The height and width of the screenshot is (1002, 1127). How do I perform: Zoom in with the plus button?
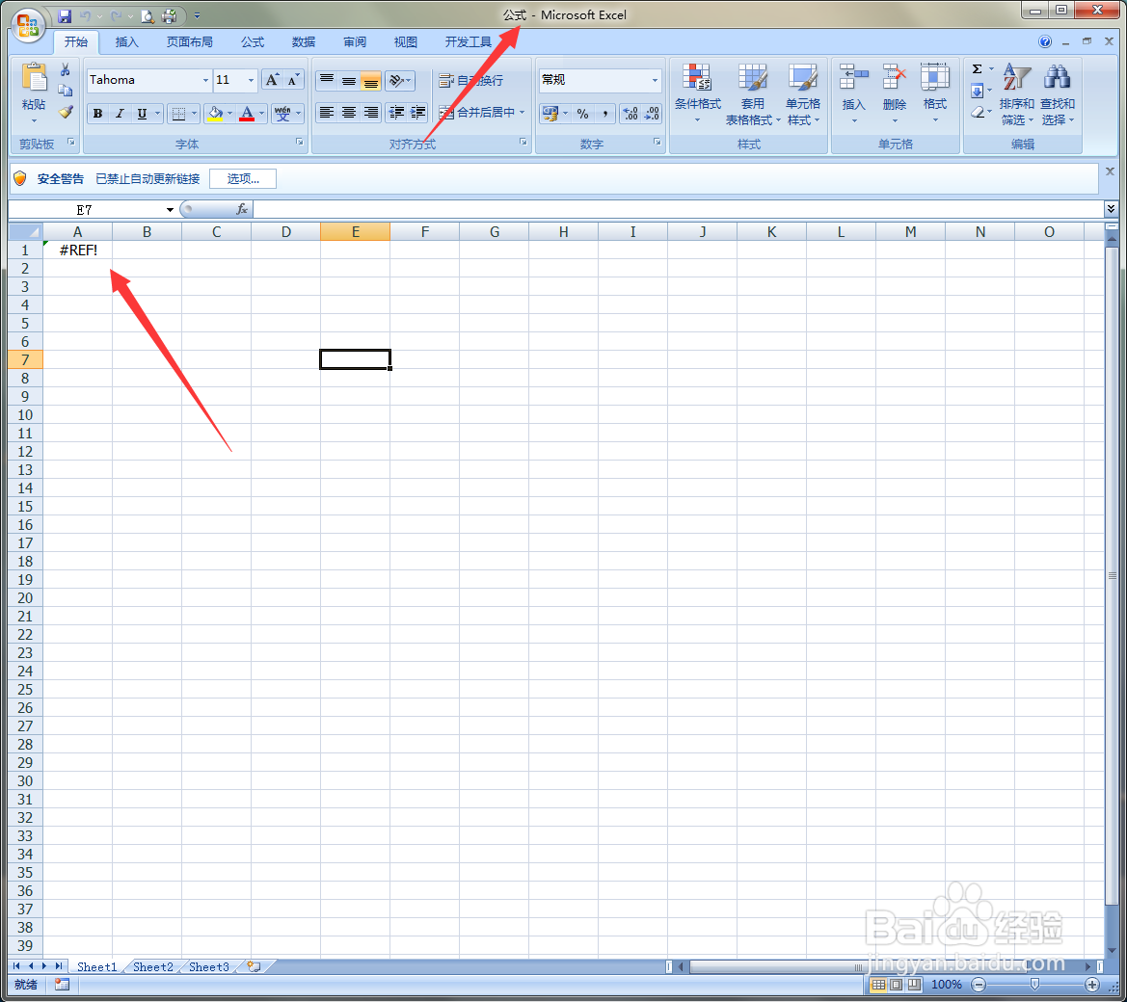pyautogui.click(x=1091, y=984)
